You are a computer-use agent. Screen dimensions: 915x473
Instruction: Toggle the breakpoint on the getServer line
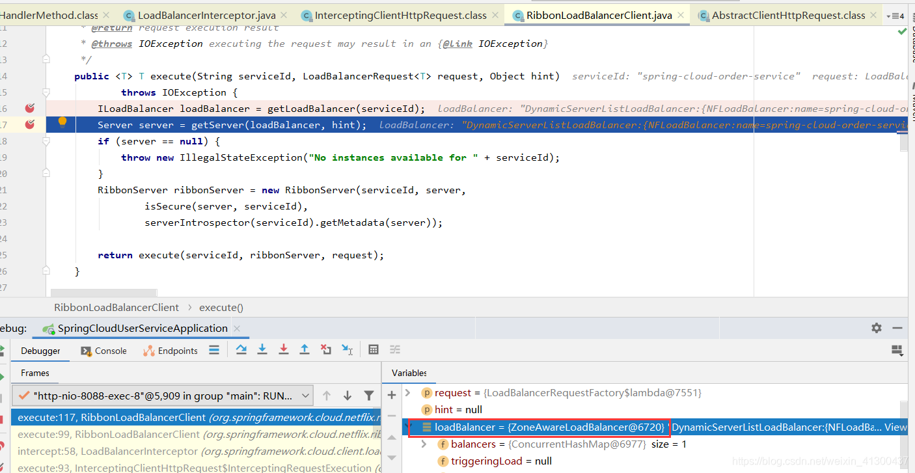(29, 124)
